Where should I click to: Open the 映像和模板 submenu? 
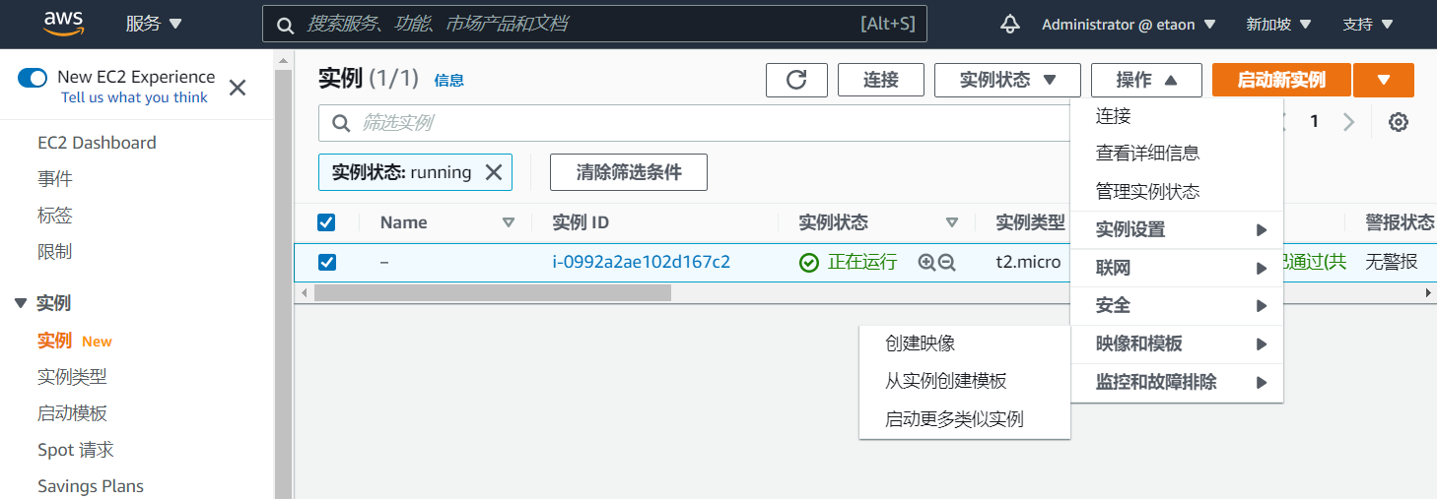click(1177, 344)
